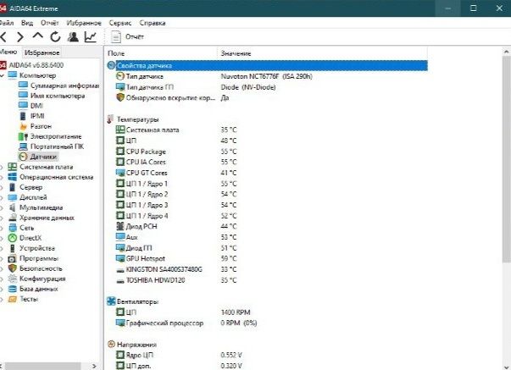Expand the Хранение данных tree node
Viewport: 511px width, 370px height.
pos(2,218)
